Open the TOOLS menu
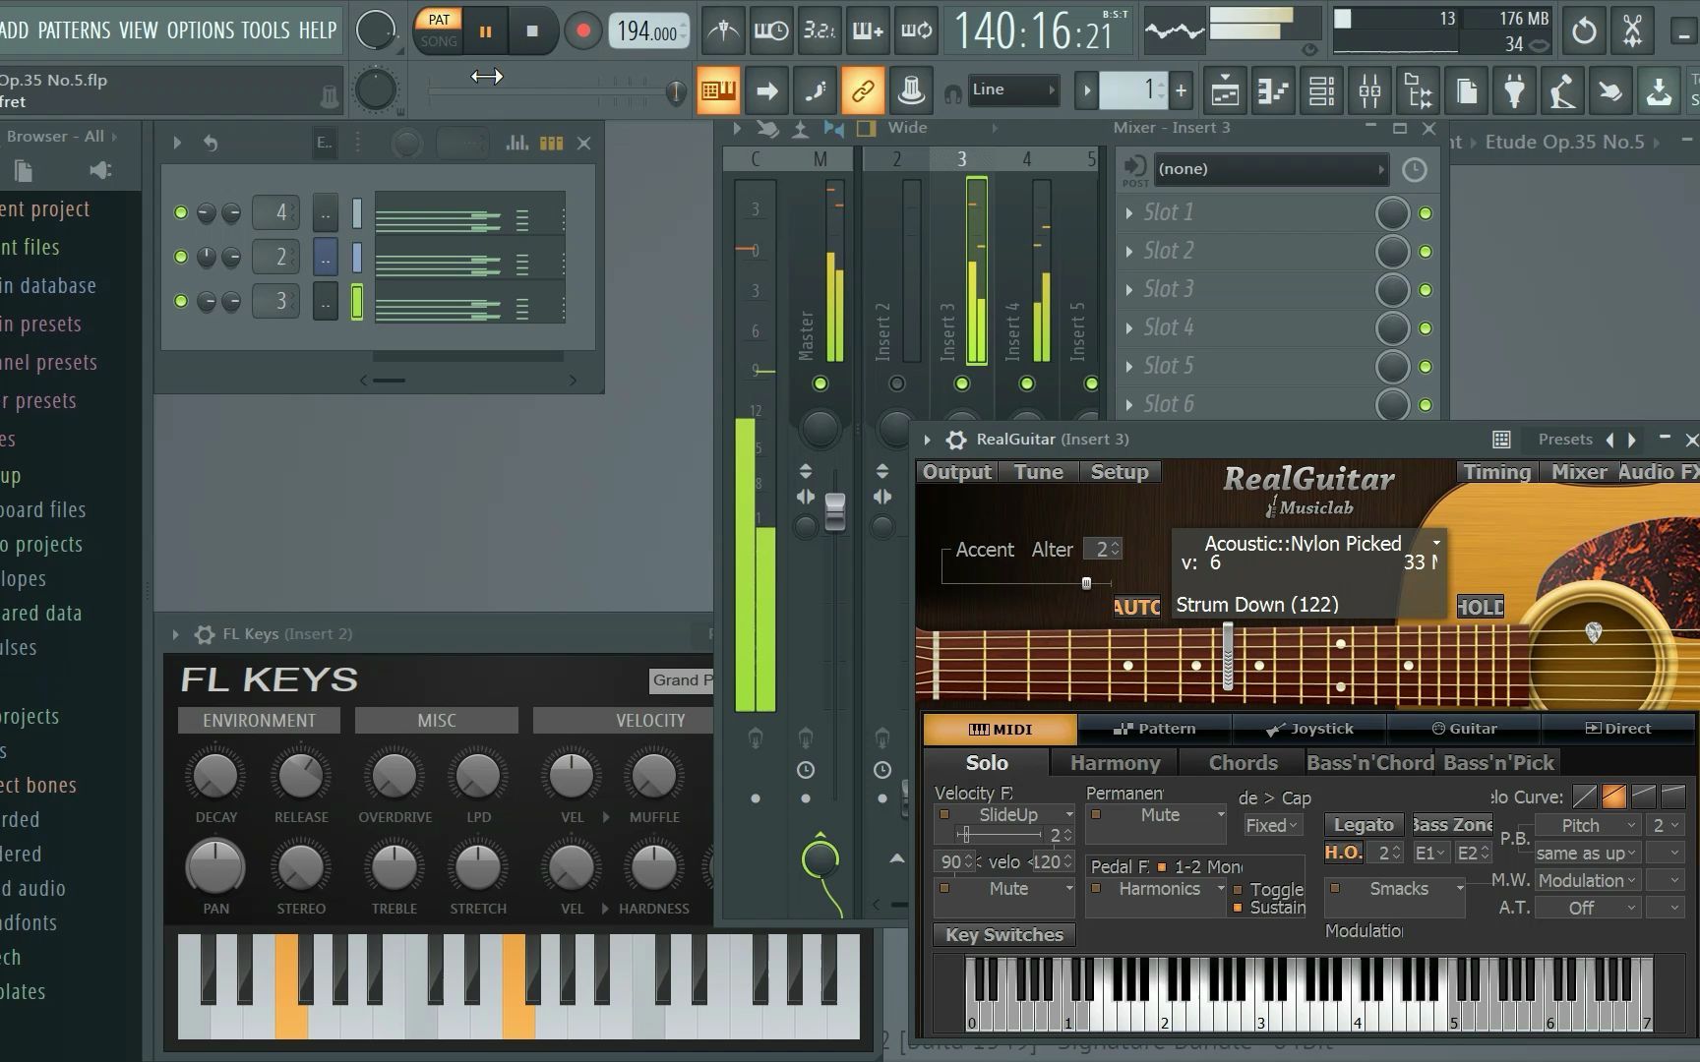The image size is (1700, 1062). [x=266, y=30]
